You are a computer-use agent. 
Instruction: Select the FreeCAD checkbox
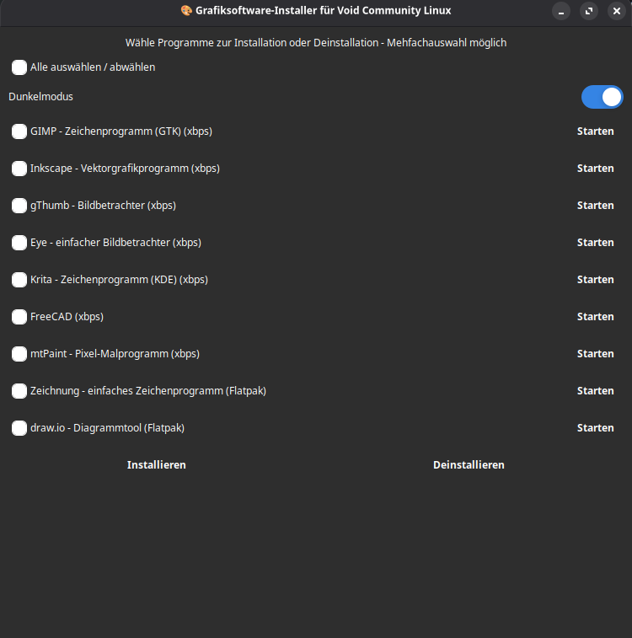click(x=19, y=317)
